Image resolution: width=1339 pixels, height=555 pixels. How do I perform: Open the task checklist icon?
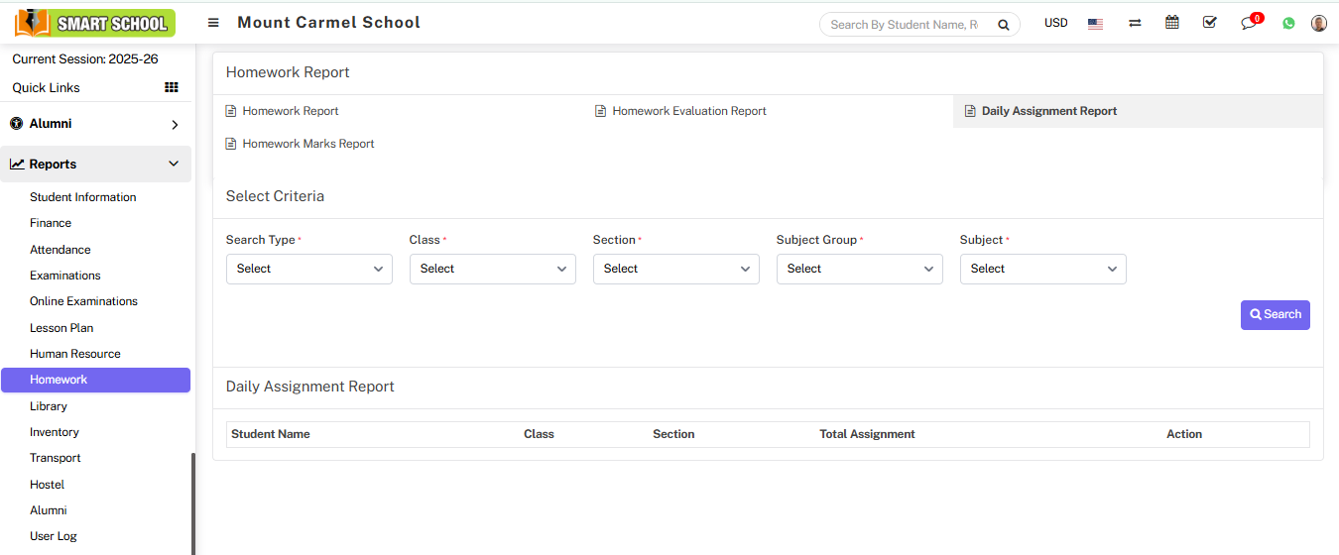point(1209,23)
